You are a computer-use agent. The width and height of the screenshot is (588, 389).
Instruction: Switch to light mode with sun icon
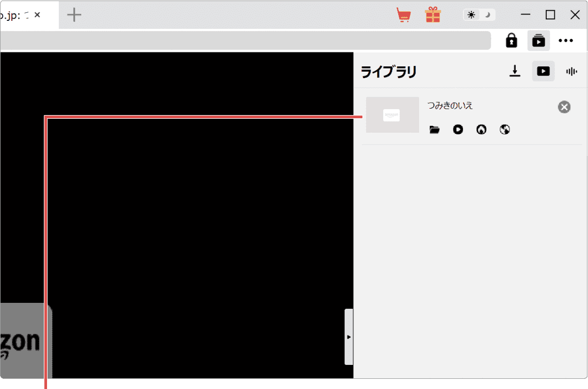[x=471, y=15]
